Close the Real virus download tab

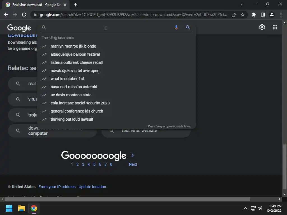65,5
